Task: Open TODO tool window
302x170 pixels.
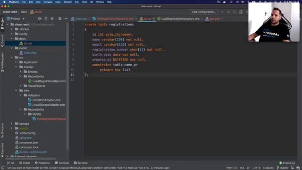Action: pos(25,163)
